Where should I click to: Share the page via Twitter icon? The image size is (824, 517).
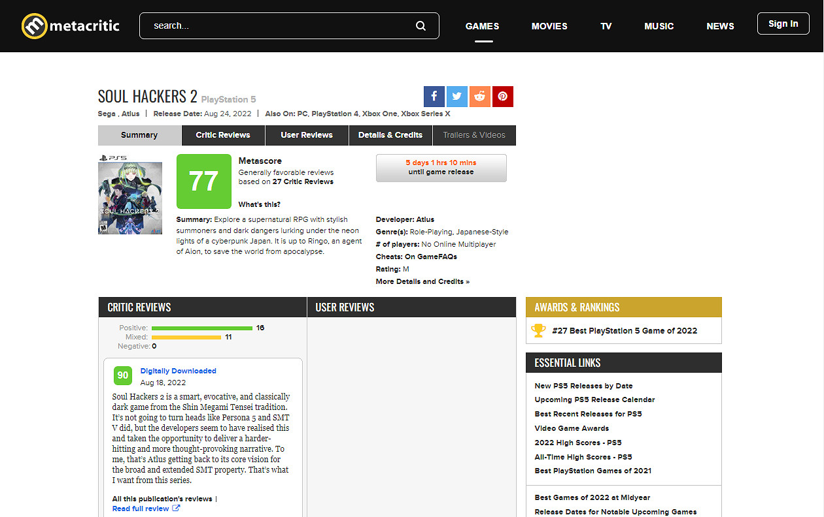coord(456,97)
